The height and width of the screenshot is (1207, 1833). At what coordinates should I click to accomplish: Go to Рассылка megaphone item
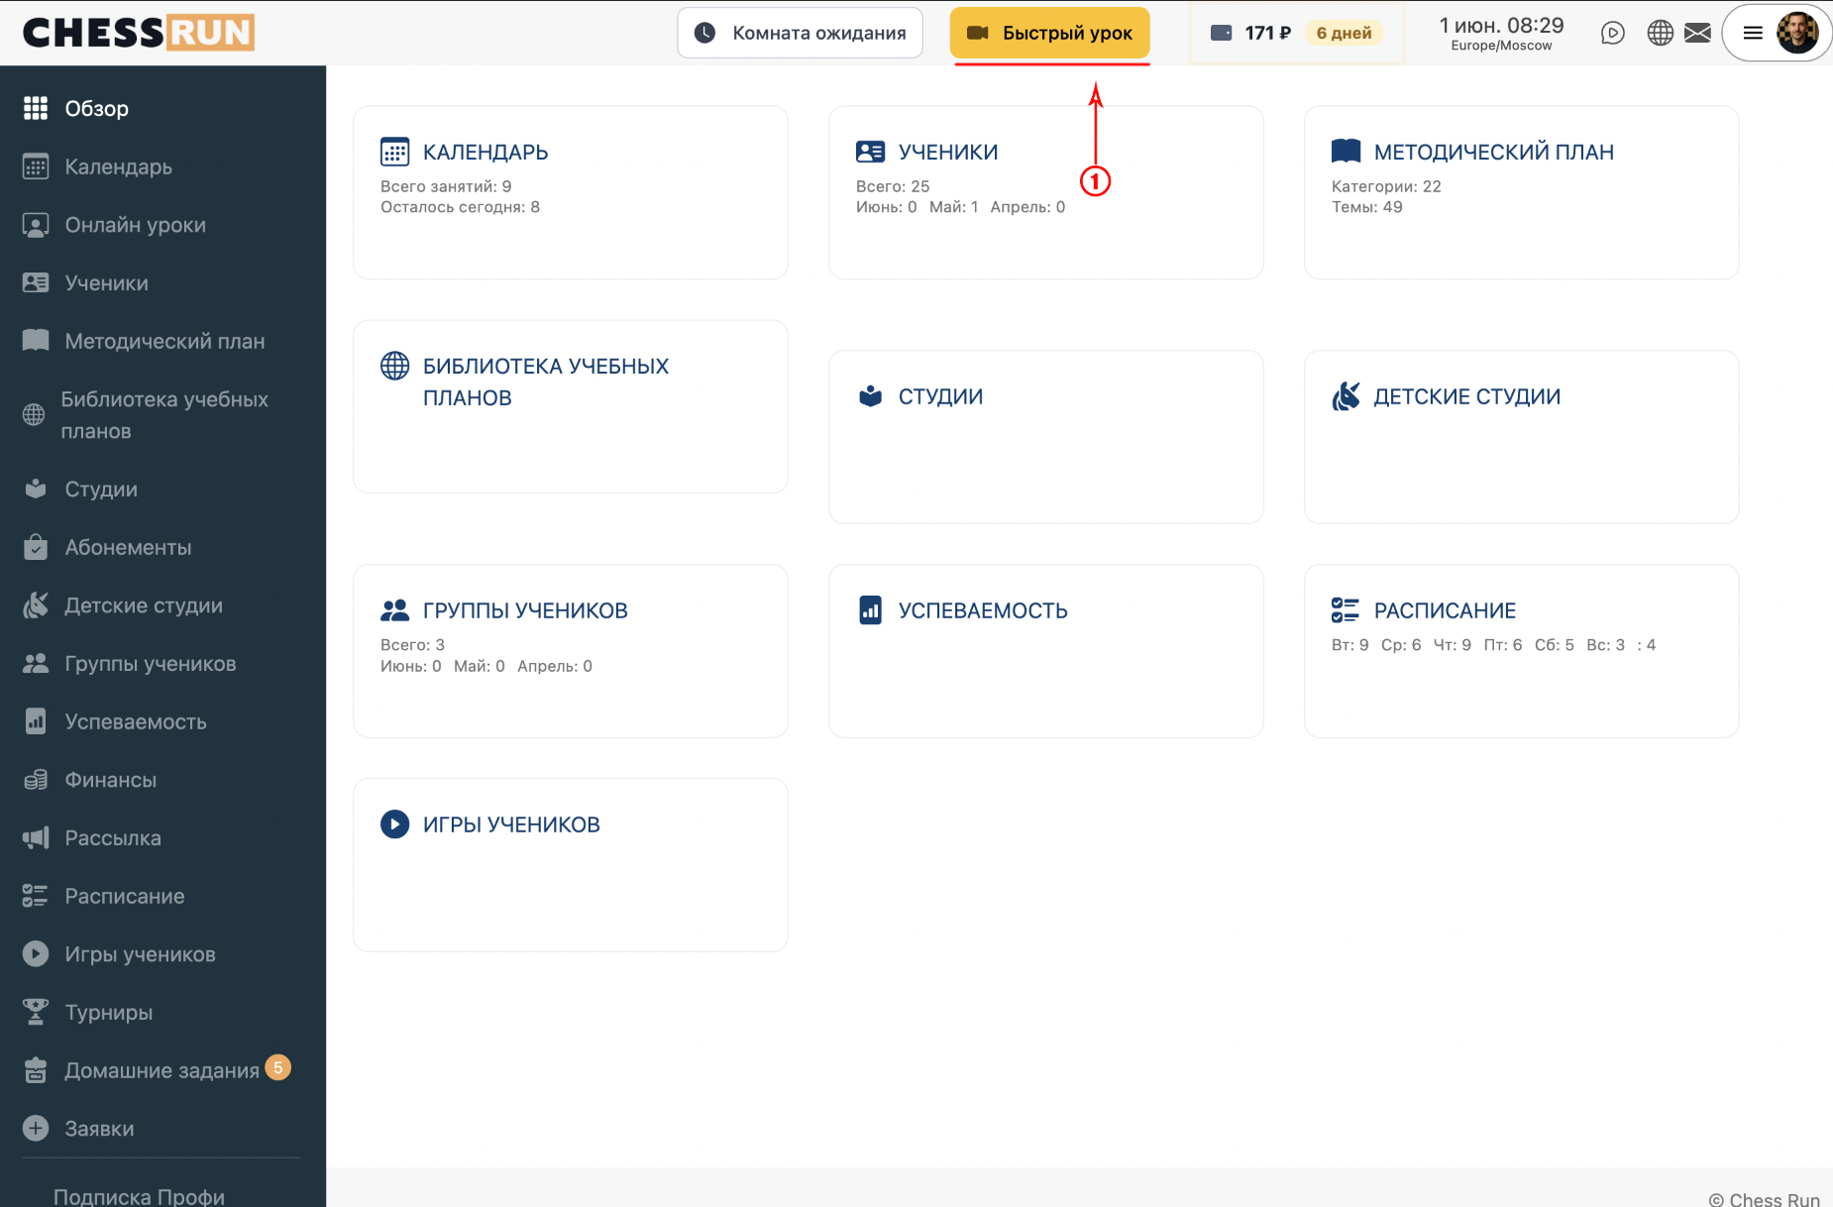point(162,837)
